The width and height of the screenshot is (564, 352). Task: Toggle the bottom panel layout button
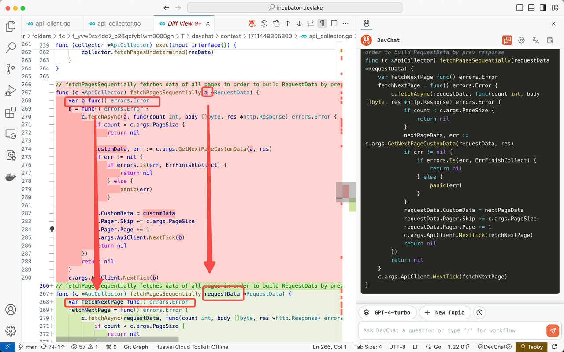pyautogui.click(x=531, y=8)
